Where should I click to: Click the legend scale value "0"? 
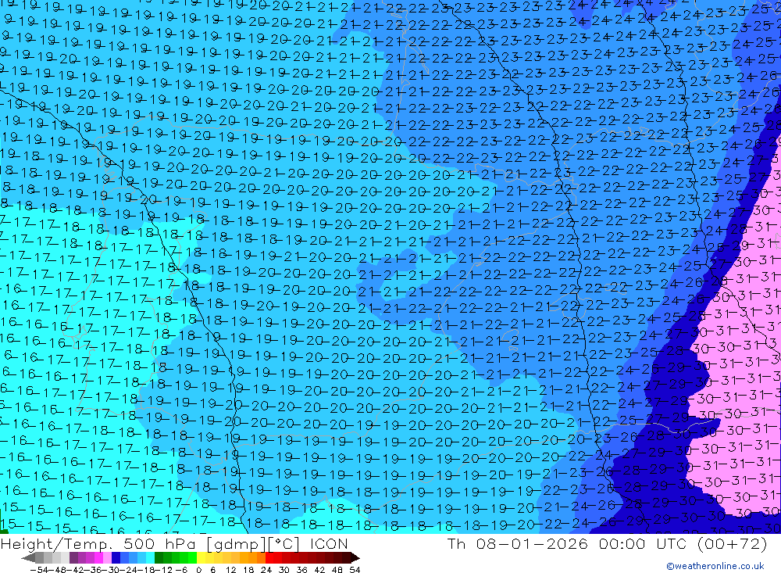[x=198, y=570]
